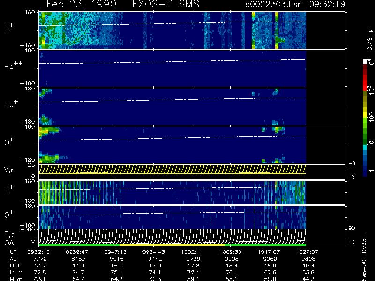Click the 'E,p' panel label
375x281 pixels.
(x=9, y=235)
